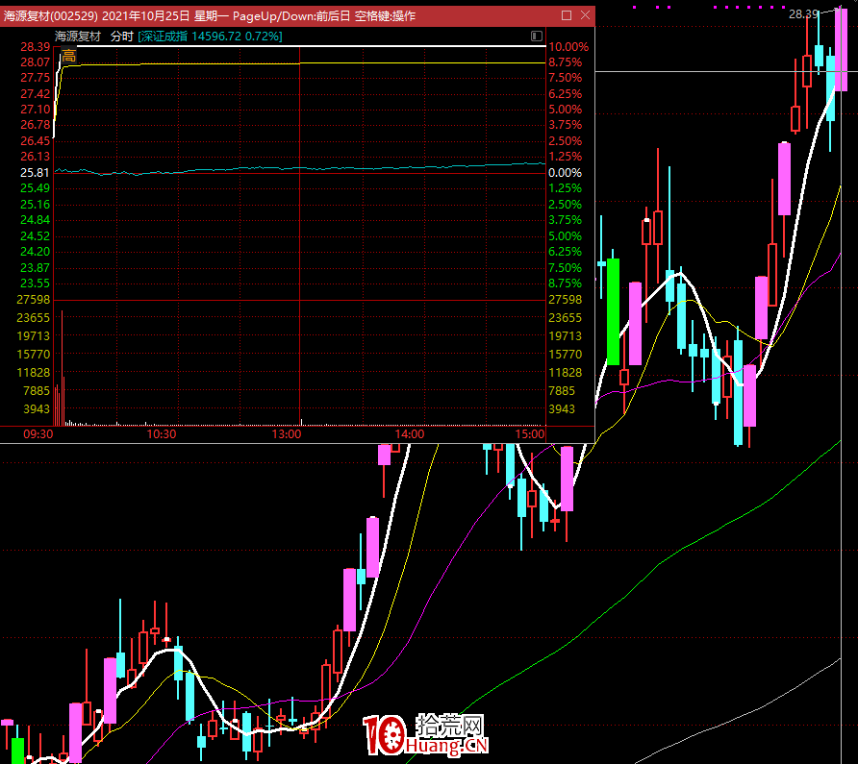
Task: Select the green 25.49 price label
Action: point(35,188)
